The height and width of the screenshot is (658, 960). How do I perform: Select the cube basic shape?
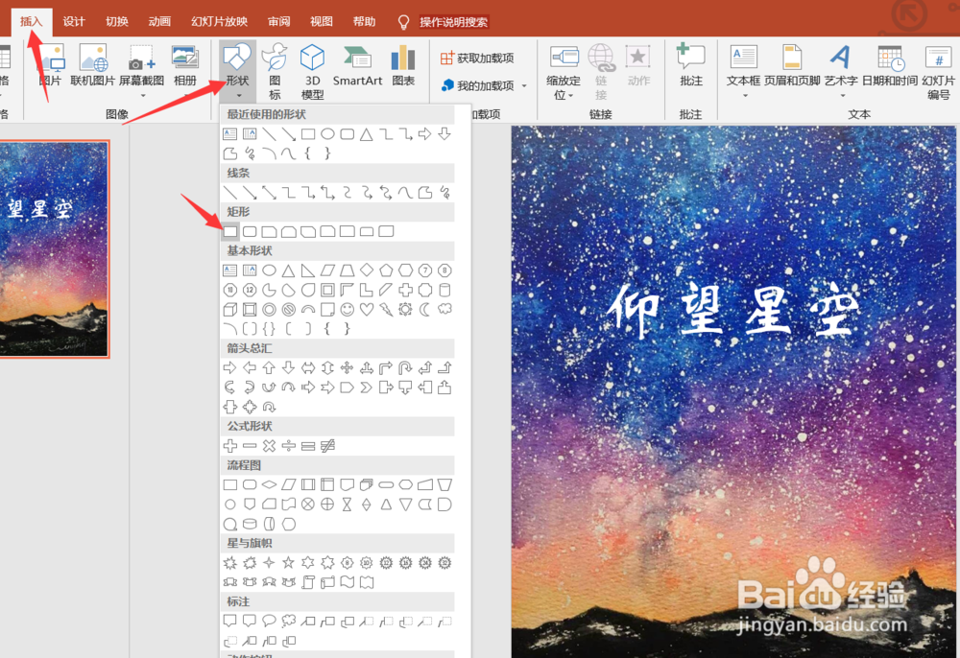pos(230,310)
